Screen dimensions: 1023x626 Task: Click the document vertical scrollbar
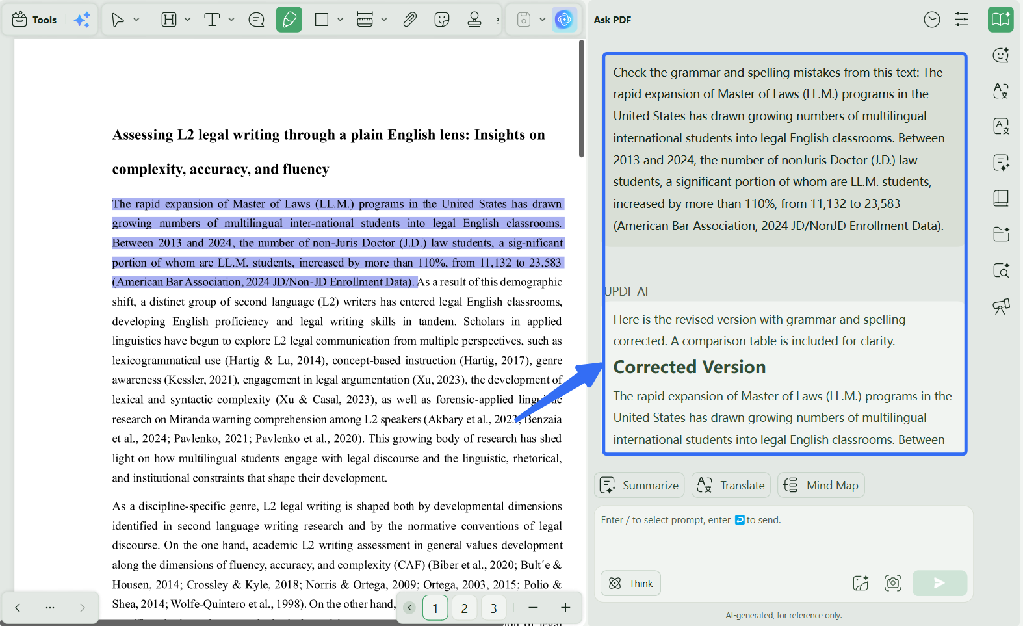[582, 99]
